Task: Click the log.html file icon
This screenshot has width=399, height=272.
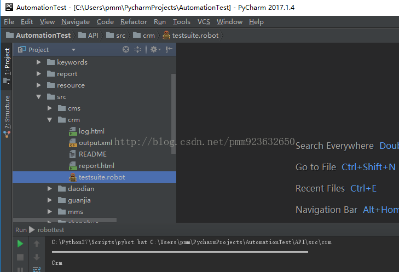Action: click(x=73, y=131)
